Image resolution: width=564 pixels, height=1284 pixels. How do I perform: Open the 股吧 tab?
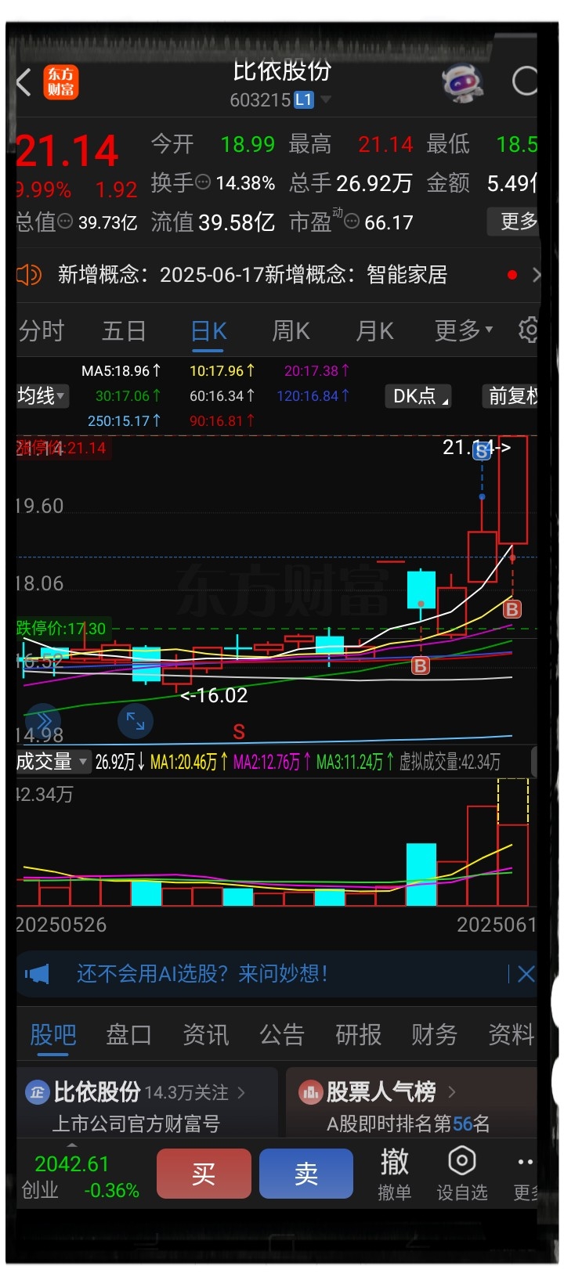pyautogui.click(x=52, y=1035)
